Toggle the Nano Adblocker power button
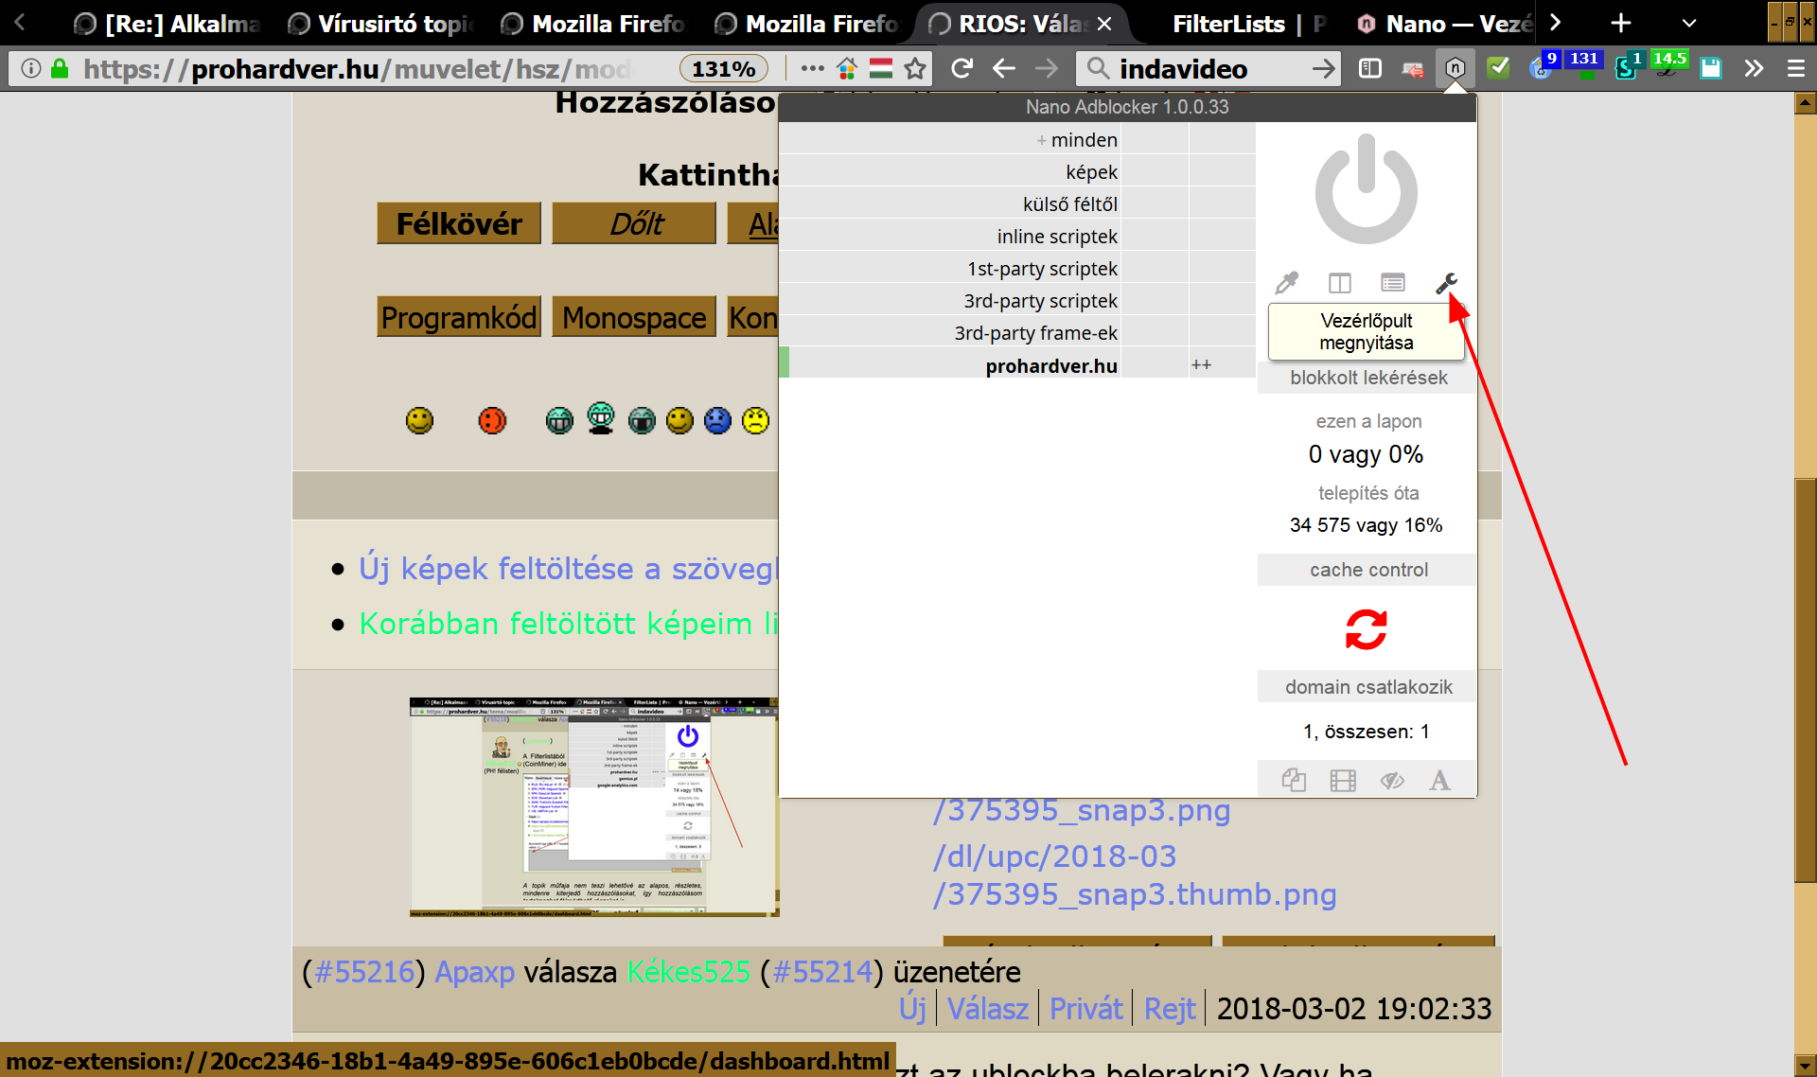1817x1077 pixels. click(x=1366, y=189)
